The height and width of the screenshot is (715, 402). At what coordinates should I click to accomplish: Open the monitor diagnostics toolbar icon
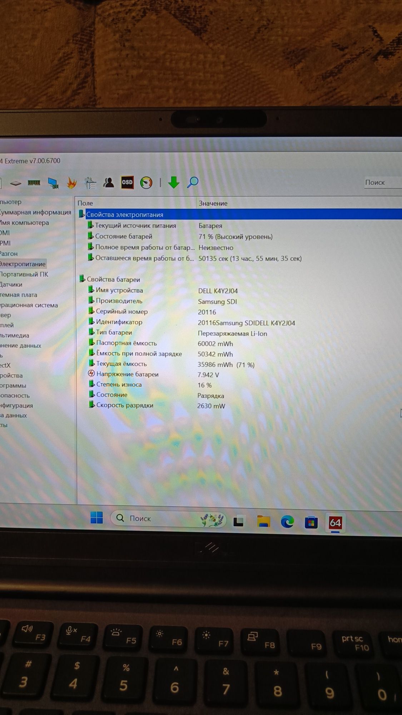[x=54, y=183]
